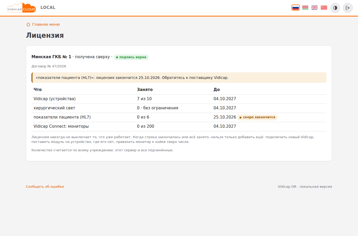Click the LOCAL label in header
Screen dimensions: 358x236
pos(48,7)
